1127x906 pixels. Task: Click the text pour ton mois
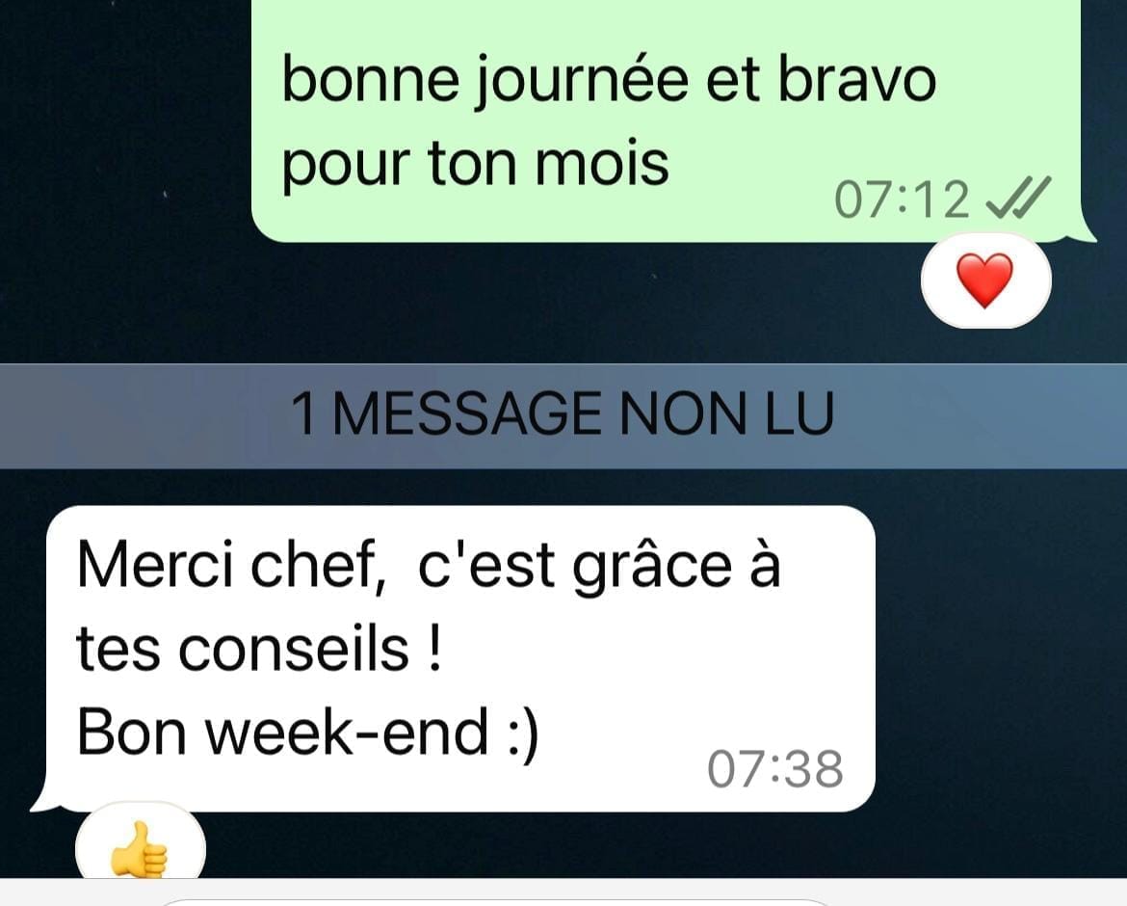(475, 163)
